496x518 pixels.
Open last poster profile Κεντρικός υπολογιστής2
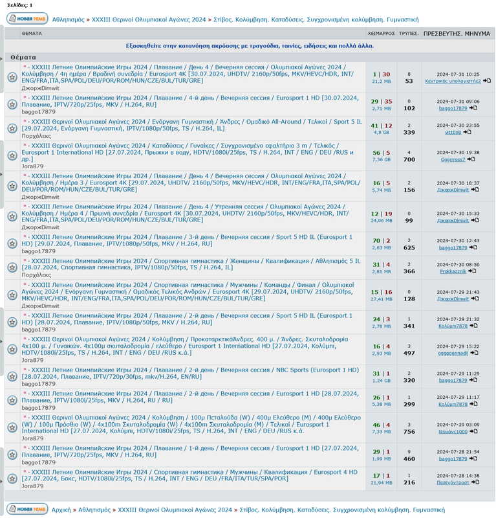pyautogui.click(x=453, y=81)
